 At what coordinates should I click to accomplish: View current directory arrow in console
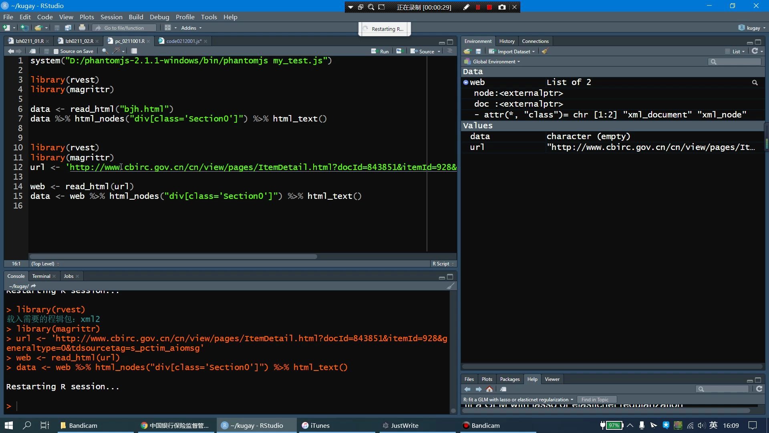tap(33, 286)
